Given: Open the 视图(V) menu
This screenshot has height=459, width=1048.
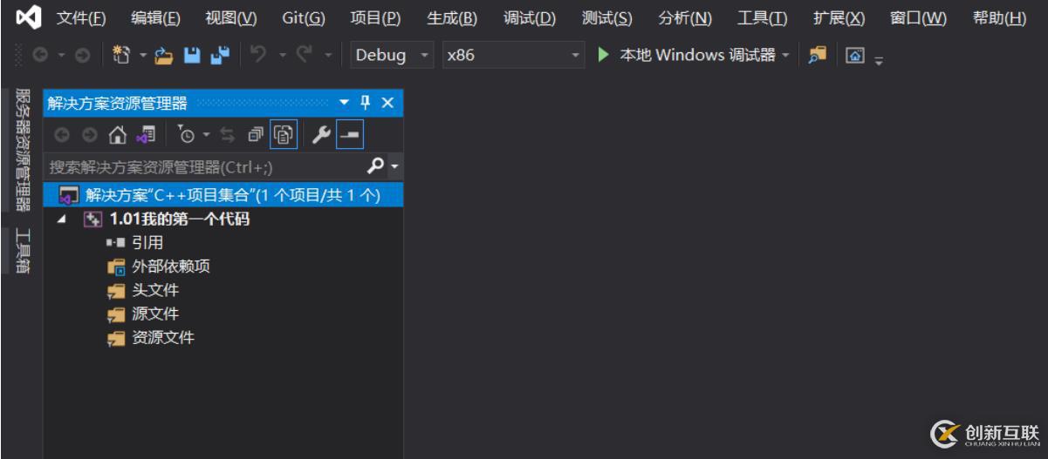Looking at the screenshot, I should (x=231, y=18).
